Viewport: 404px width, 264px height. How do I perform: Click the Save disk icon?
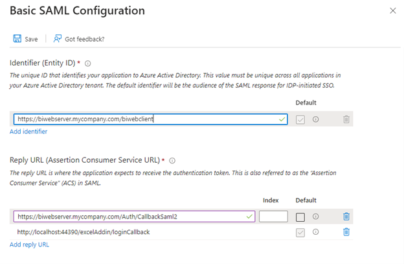click(x=17, y=39)
